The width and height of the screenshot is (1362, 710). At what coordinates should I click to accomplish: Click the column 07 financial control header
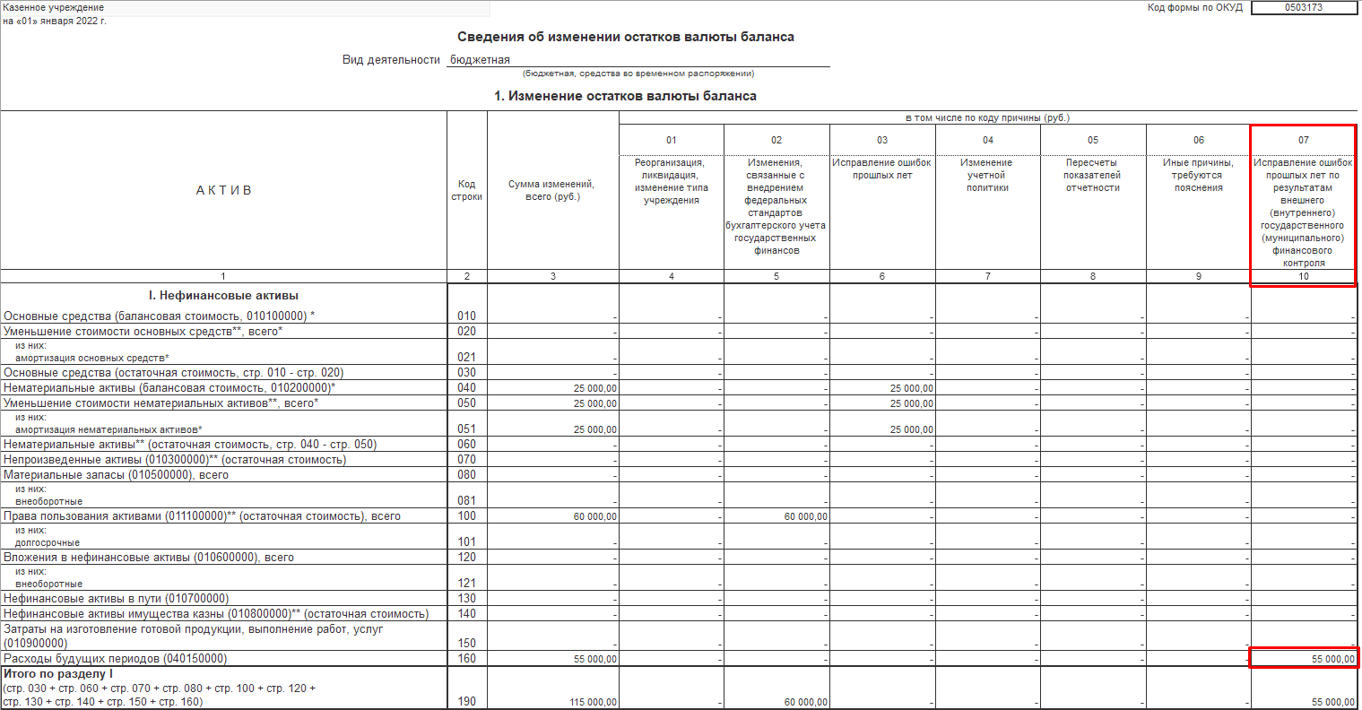[x=1303, y=212]
